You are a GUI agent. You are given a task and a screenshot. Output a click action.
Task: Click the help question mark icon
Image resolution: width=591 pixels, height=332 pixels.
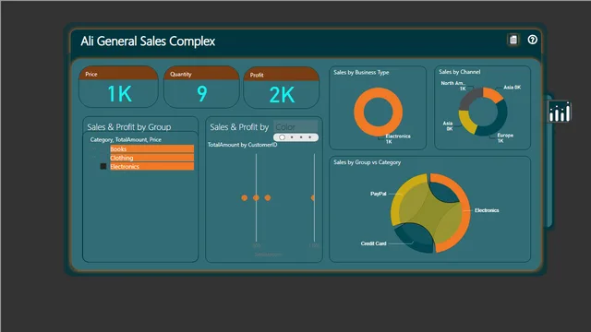[532, 40]
